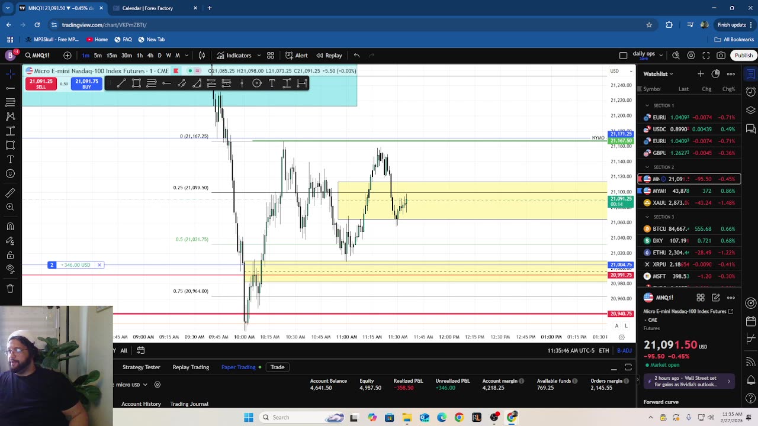Switch to Strategy Tester tab
Viewport: 758px width, 426px height.
point(141,367)
